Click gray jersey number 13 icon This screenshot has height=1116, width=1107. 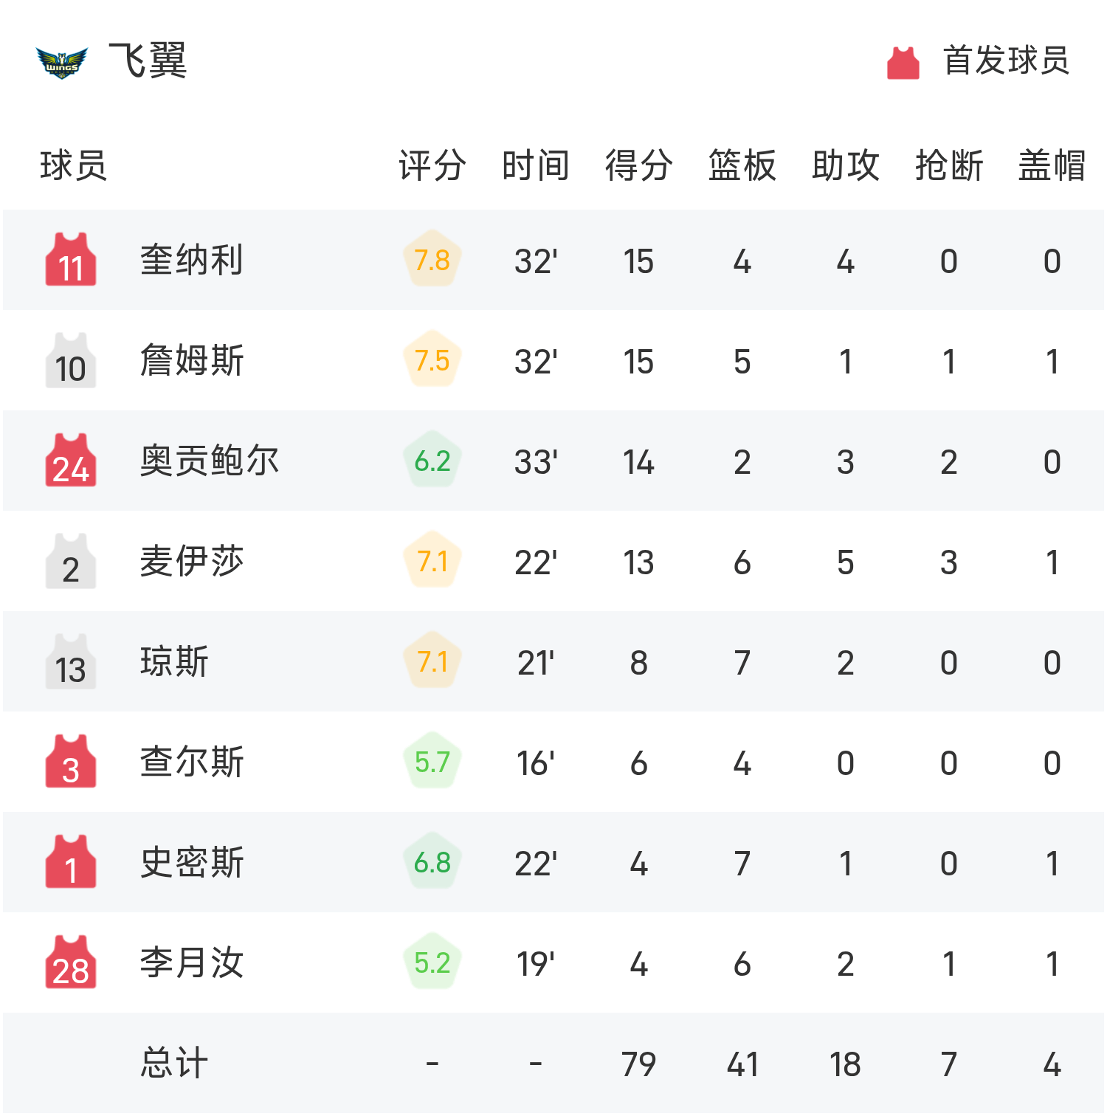click(x=71, y=661)
